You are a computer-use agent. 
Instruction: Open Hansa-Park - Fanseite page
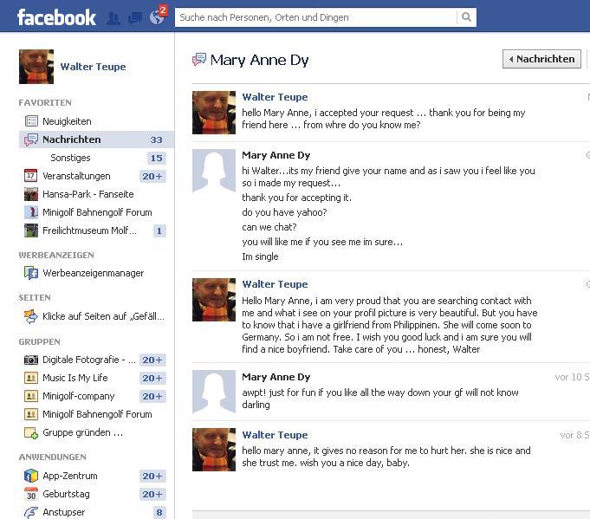click(88, 194)
